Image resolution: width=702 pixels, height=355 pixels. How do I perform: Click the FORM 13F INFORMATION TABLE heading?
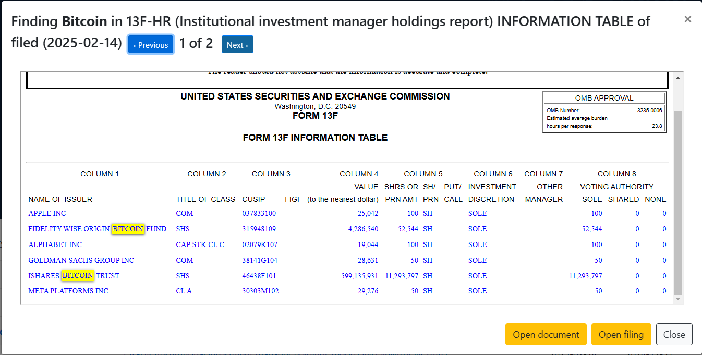[x=315, y=138]
